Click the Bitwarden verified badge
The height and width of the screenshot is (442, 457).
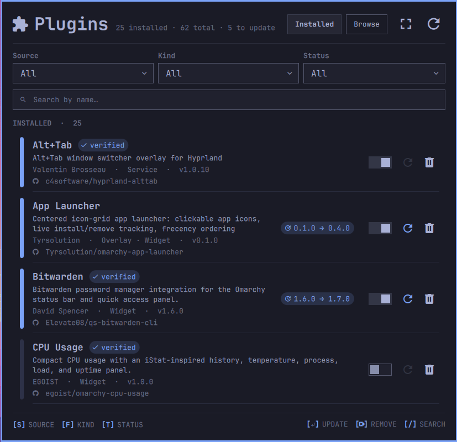tap(114, 277)
